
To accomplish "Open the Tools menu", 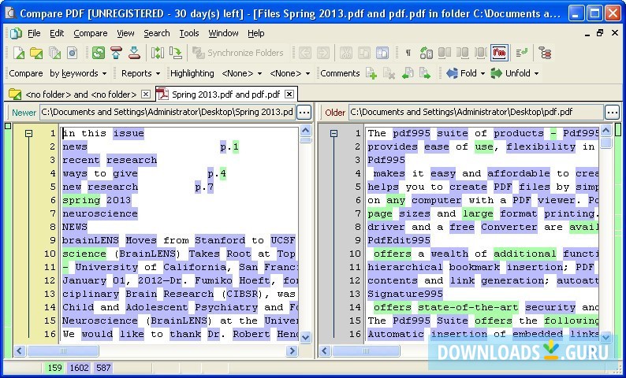I will 189,34.
